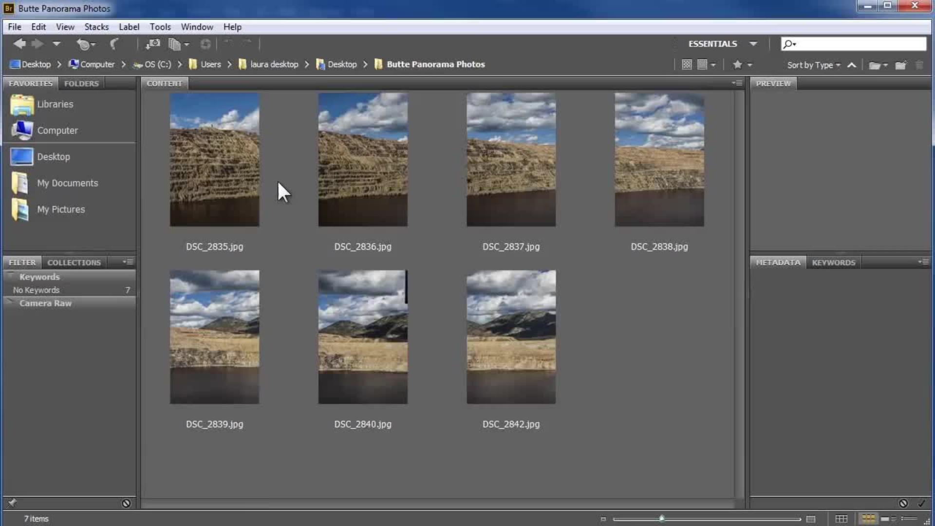Click the Go Back arrow
The image size is (935, 526).
point(19,44)
